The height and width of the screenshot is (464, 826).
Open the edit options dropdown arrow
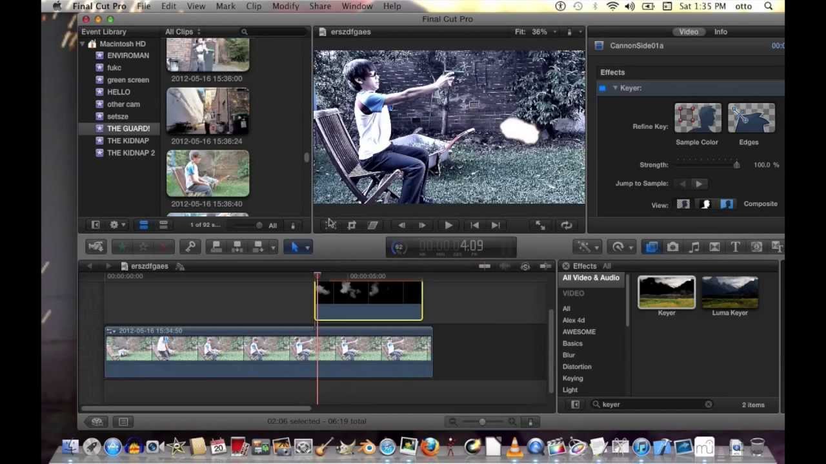tap(273, 247)
